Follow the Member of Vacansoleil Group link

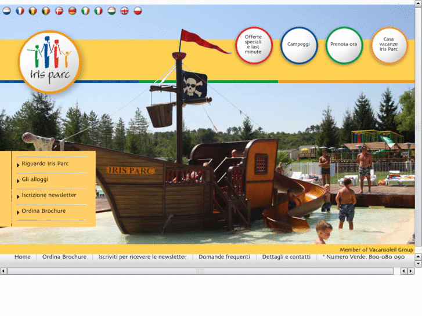(x=376, y=249)
